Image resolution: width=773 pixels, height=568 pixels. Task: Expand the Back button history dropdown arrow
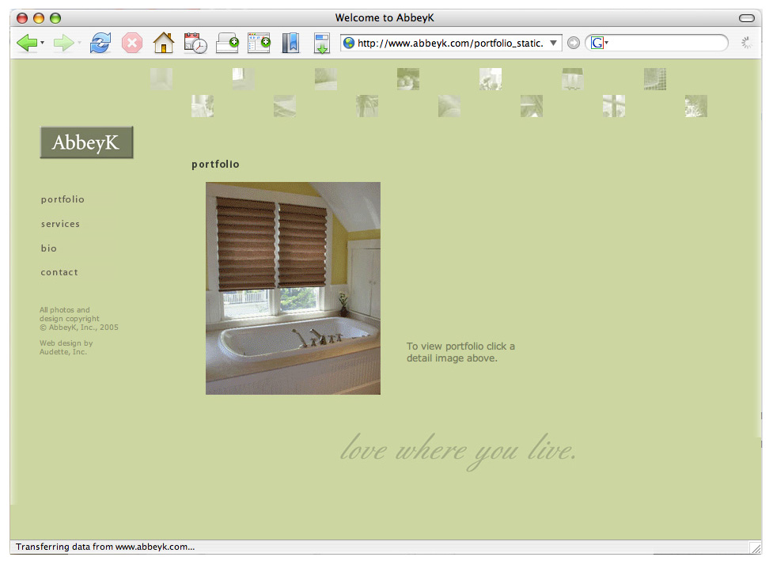pyautogui.click(x=43, y=44)
